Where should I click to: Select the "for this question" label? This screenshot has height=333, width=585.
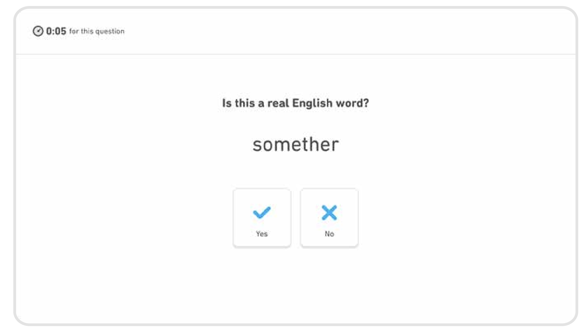tap(97, 31)
